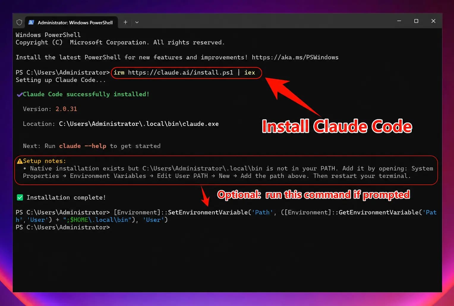
Task: Click the version number 2.0.31
Action: click(66, 109)
